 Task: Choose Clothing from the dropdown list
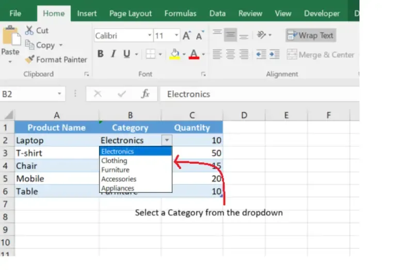point(136,161)
